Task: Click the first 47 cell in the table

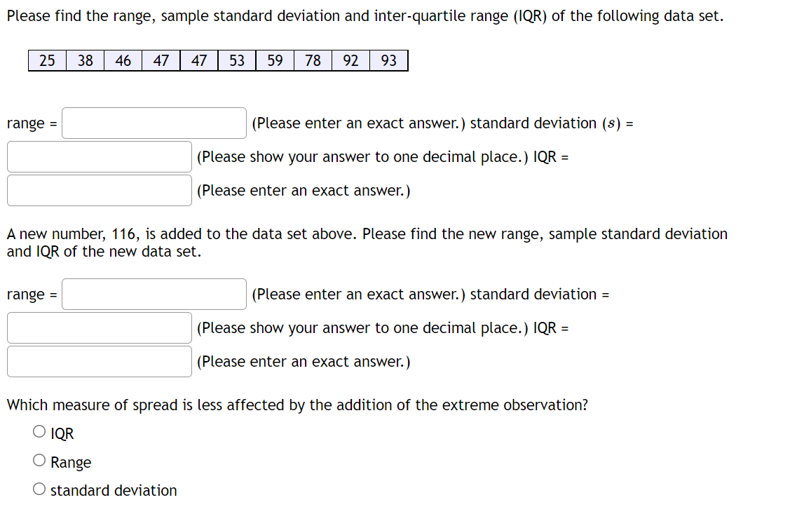Action: pos(161,60)
